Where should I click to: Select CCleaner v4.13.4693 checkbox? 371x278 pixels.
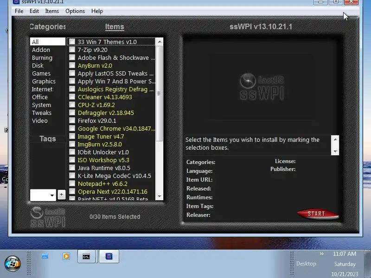click(x=72, y=97)
